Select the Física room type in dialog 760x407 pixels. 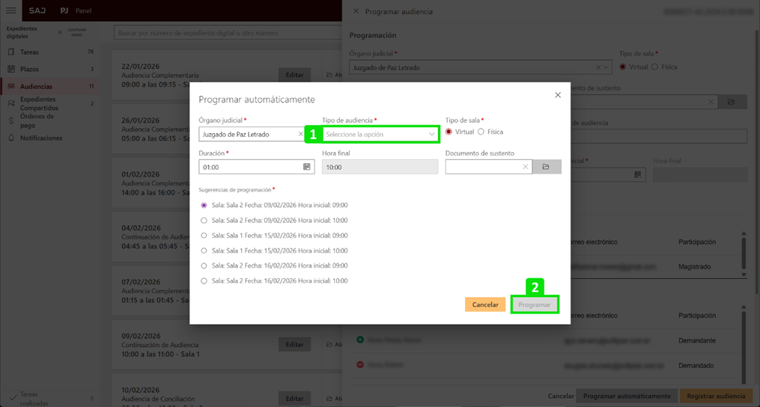click(481, 132)
